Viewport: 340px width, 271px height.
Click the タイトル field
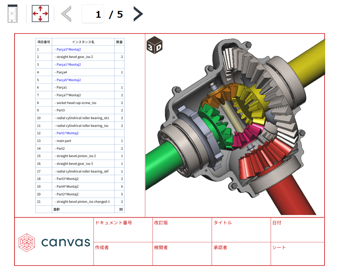pos(241,230)
